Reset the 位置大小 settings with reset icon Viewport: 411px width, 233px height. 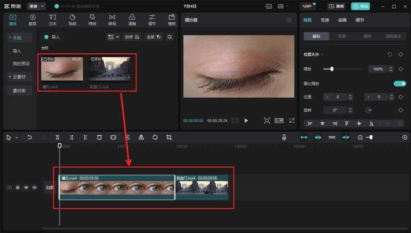coord(390,54)
